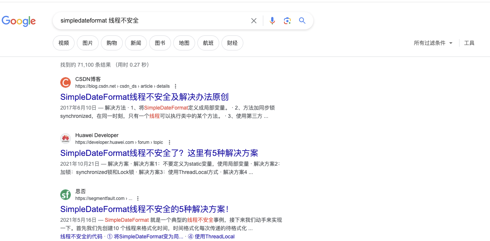
Task: Click the CSDN博客 site name
Action: (88, 79)
